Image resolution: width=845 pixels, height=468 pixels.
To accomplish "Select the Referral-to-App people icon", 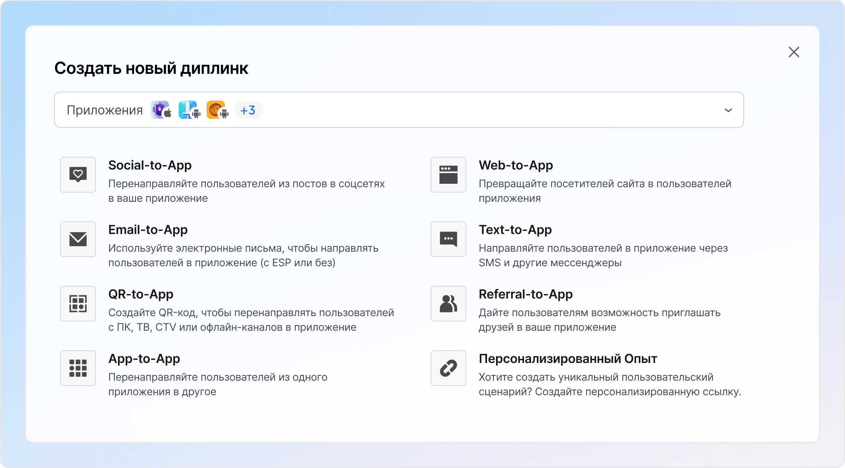I will 448,304.
